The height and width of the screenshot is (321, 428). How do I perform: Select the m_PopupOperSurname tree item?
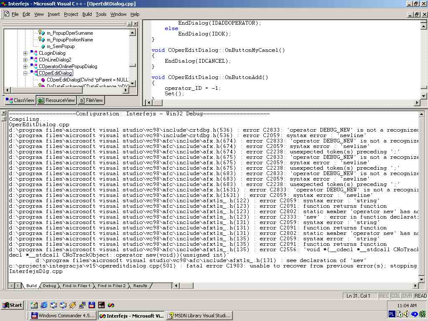70,33
